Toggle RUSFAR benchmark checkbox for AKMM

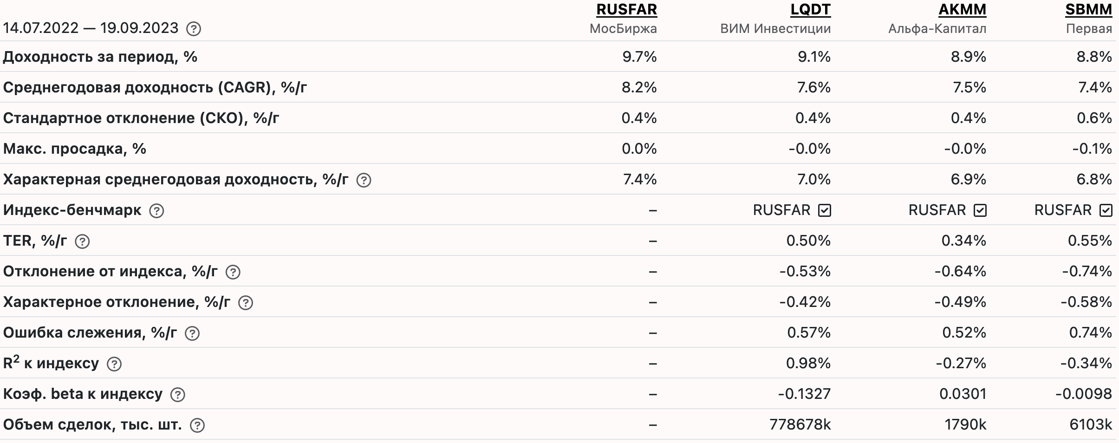click(x=980, y=210)
